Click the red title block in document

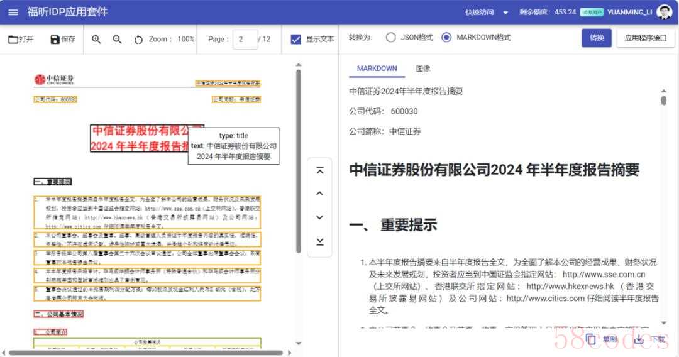click(x=146, y=138)
